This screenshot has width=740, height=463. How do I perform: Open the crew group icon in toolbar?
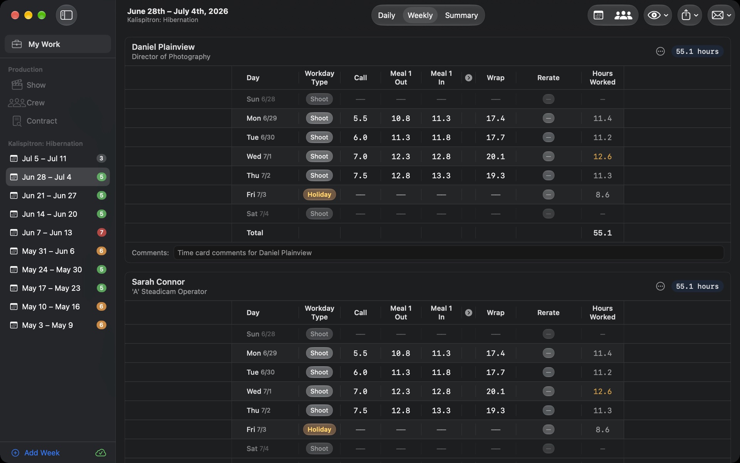coord(623,15)
